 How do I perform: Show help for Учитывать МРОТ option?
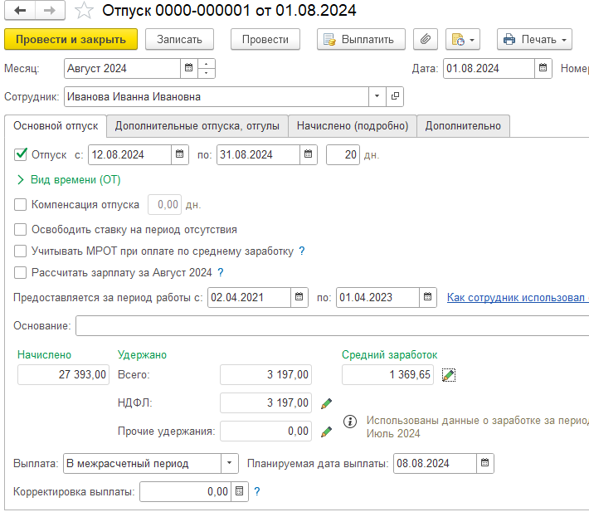[302, 251]
